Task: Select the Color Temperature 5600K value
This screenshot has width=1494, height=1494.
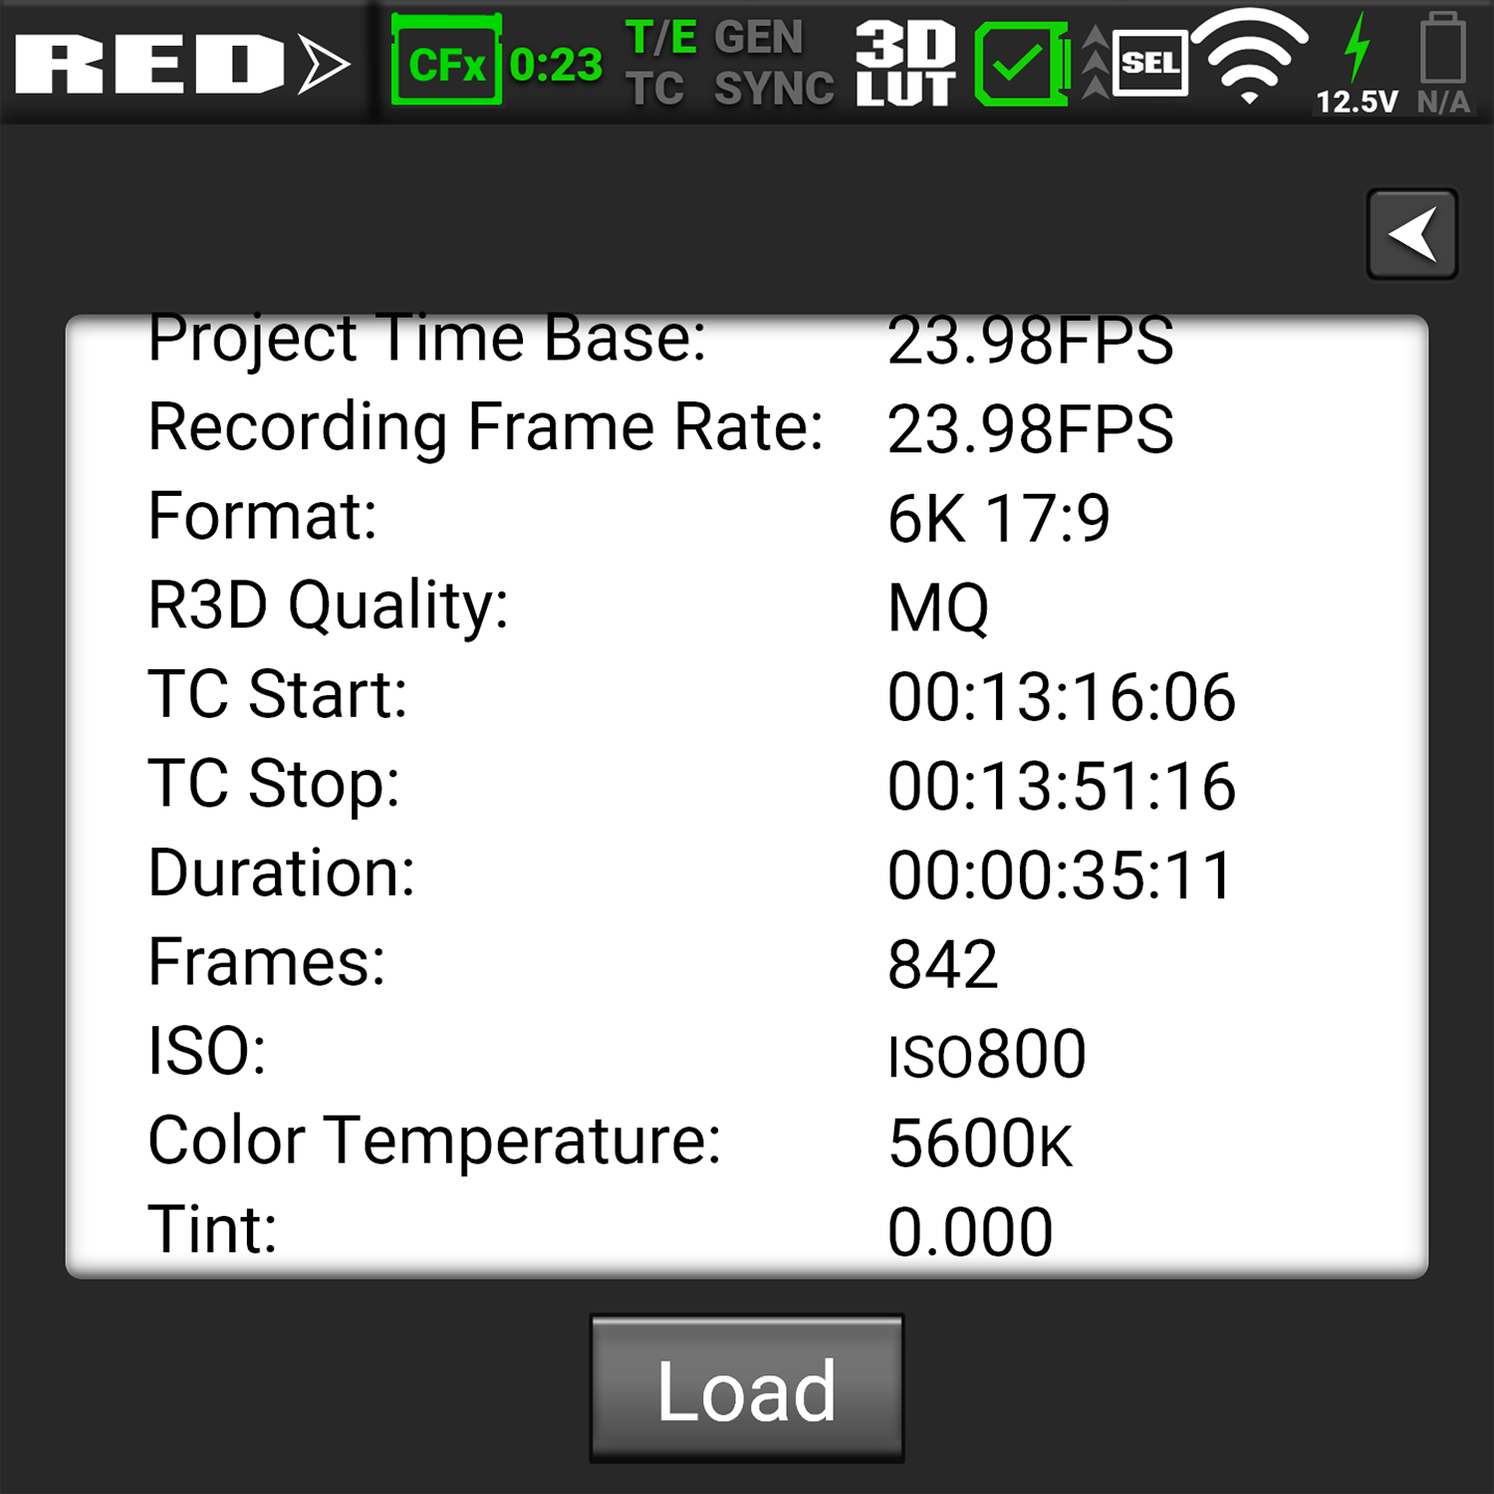Action: point(980,1143)
